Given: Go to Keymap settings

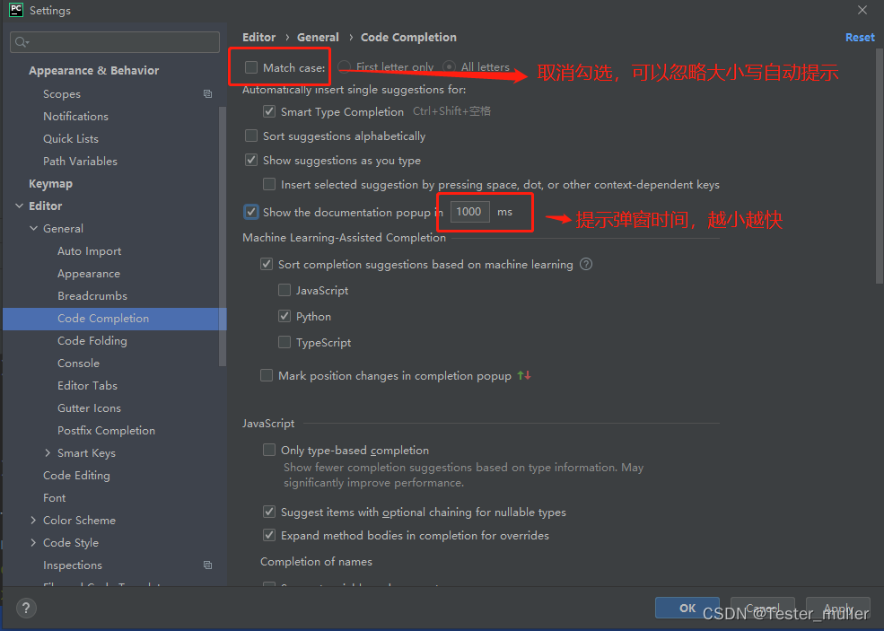Looking at the screenshot, I should point(51,184).
